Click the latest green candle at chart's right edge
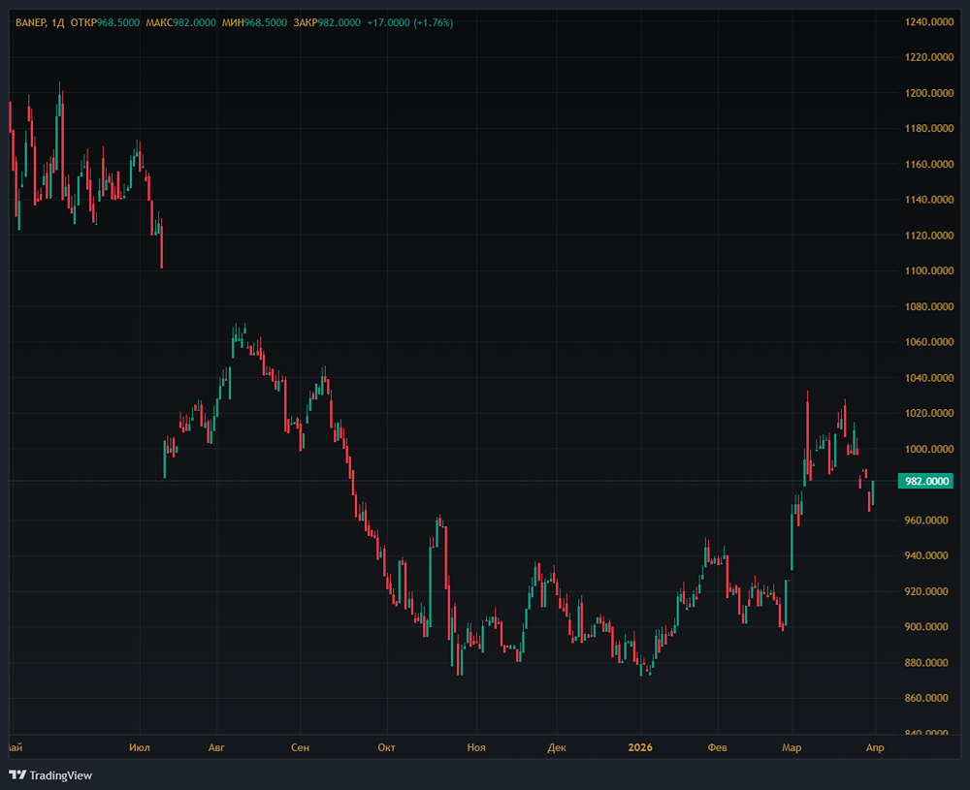This screenshot has width=970, height=790. coord(873,492)
